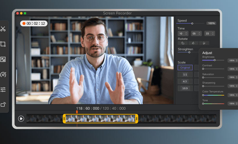
Task: Select the 1:1 scale ratio
Action: click(185, 74)
